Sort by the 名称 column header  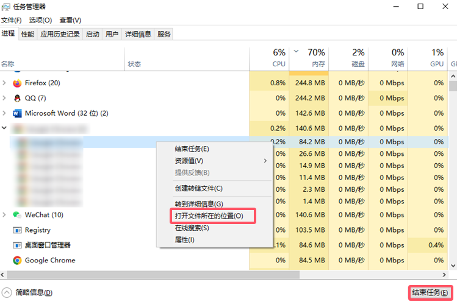tap(62, 59)
